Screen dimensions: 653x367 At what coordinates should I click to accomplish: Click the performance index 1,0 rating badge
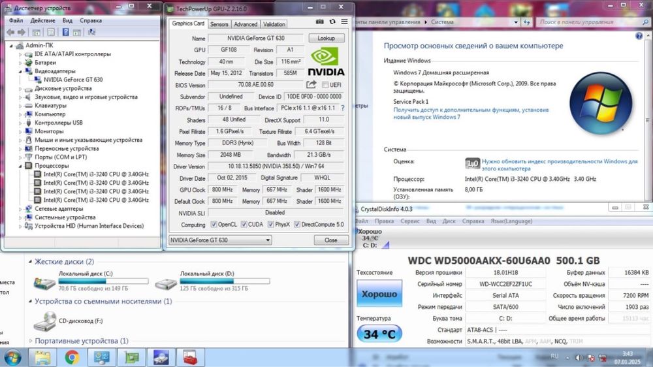tap(472, 163)
